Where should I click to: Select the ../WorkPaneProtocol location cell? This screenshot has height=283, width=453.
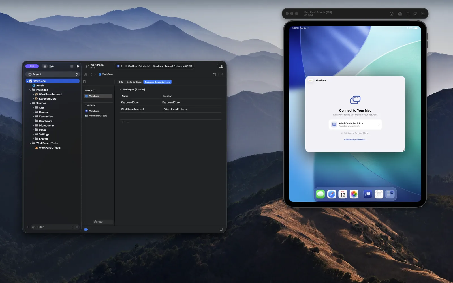(x=175, y=109)
